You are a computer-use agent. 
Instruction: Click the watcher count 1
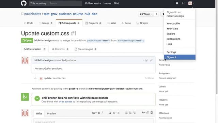click(156, 14)
